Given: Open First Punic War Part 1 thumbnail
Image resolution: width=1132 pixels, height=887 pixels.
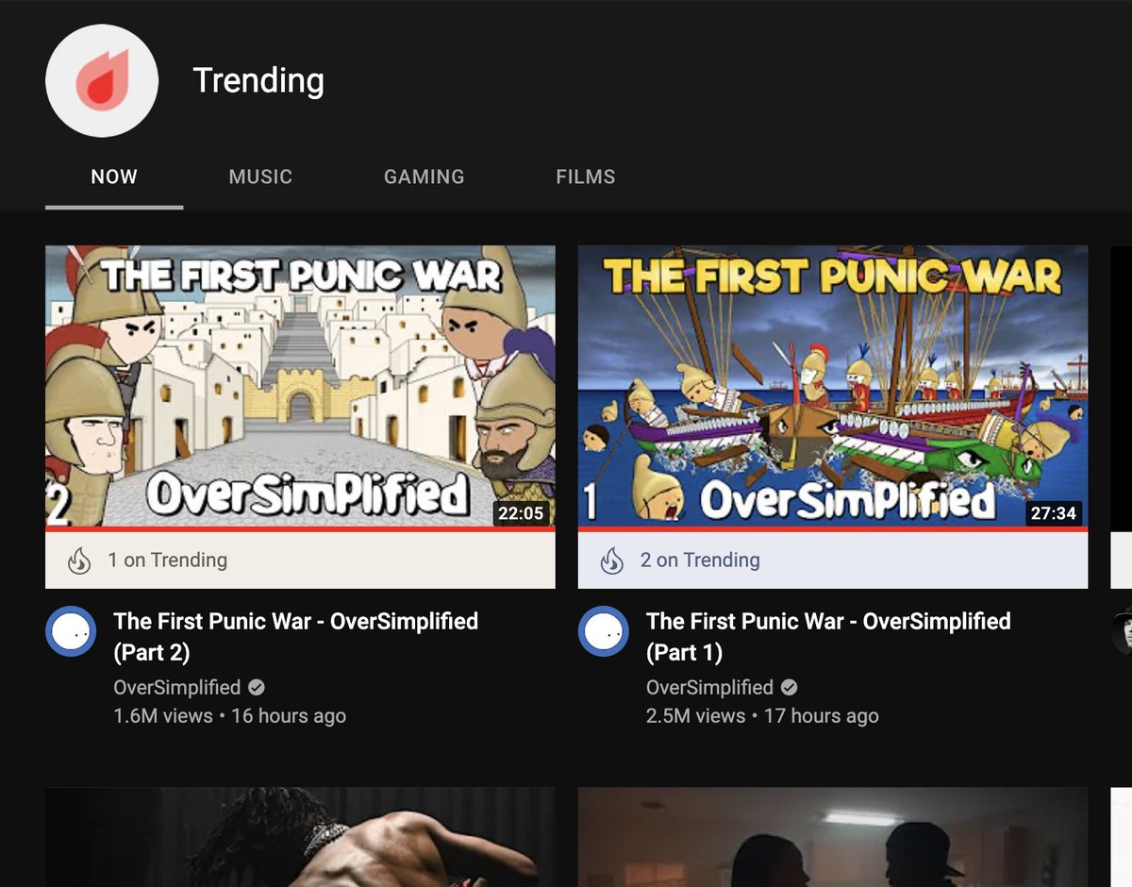Looking at the screenshot, I should click(833, 387).
